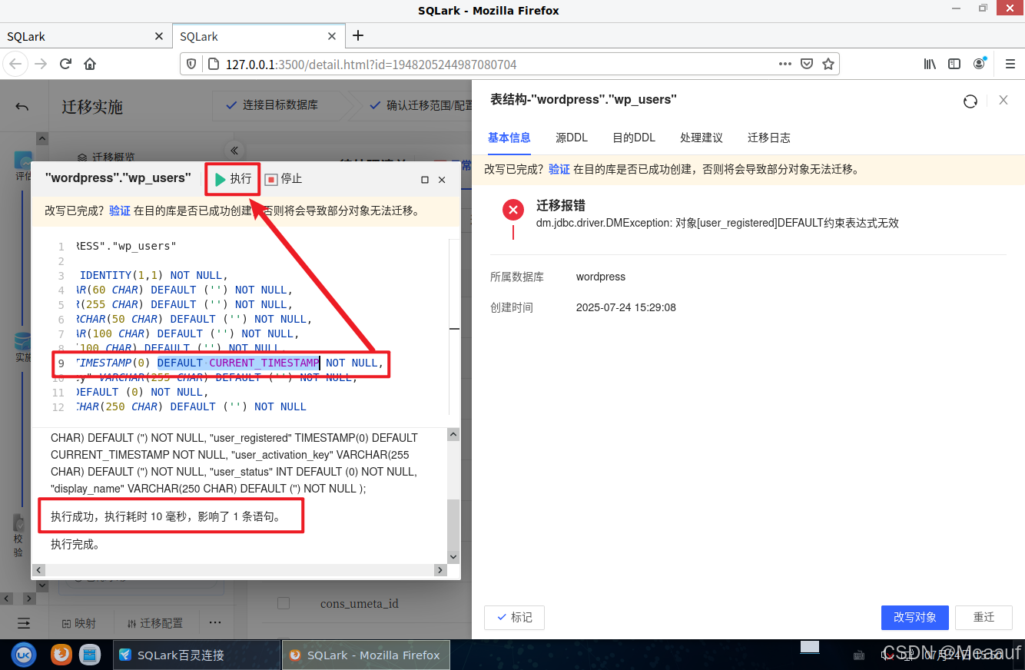Switch to the SQLark百灵连接 taskbar window

(x=196, y=655)
